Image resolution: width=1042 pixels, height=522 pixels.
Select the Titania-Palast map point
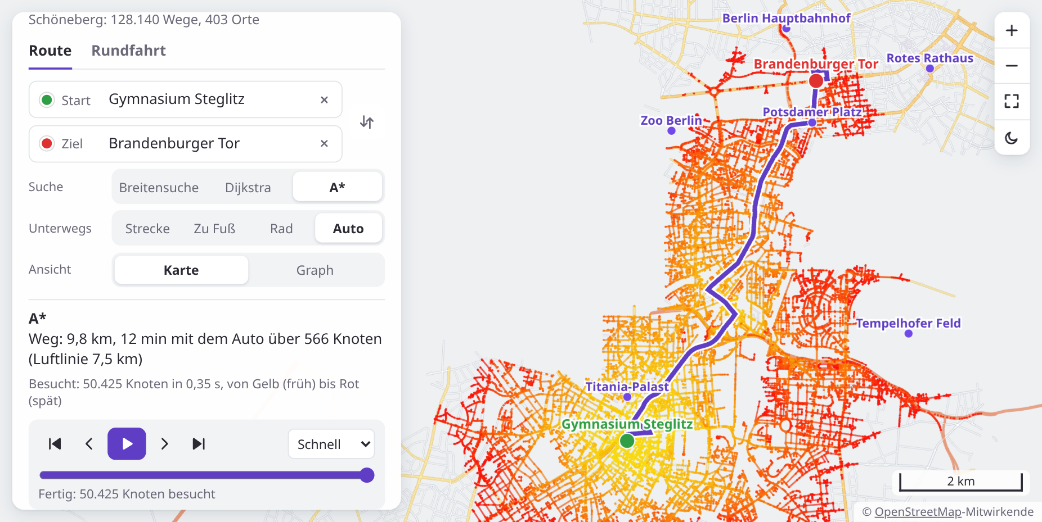pyautogui.click(x=627, y=397)
